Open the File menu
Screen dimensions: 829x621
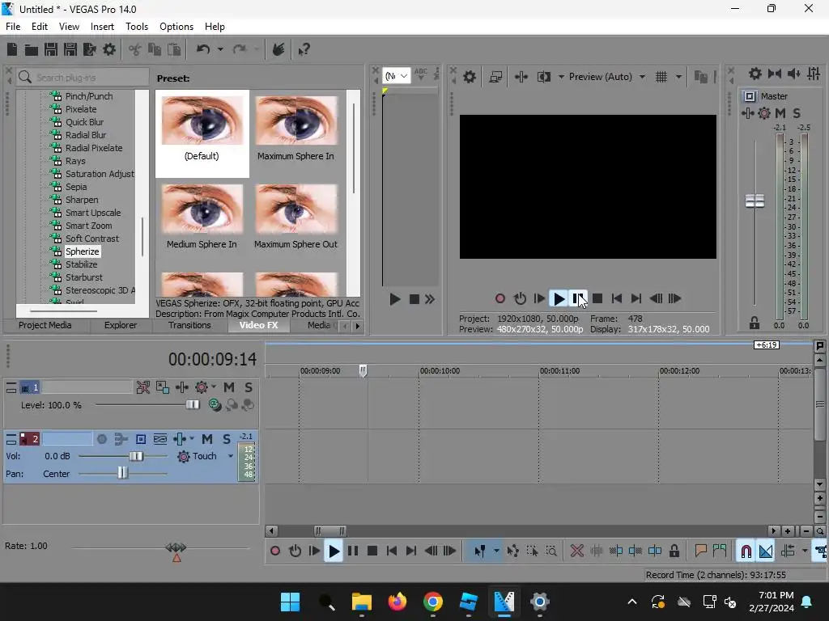13,27
